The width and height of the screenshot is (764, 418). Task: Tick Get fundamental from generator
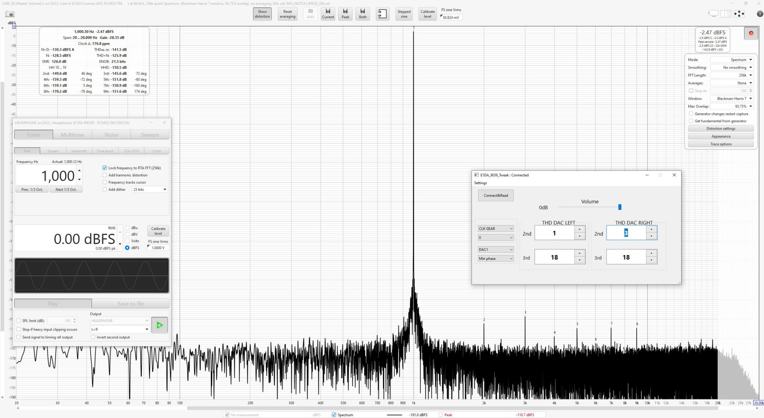coord(691,121)
